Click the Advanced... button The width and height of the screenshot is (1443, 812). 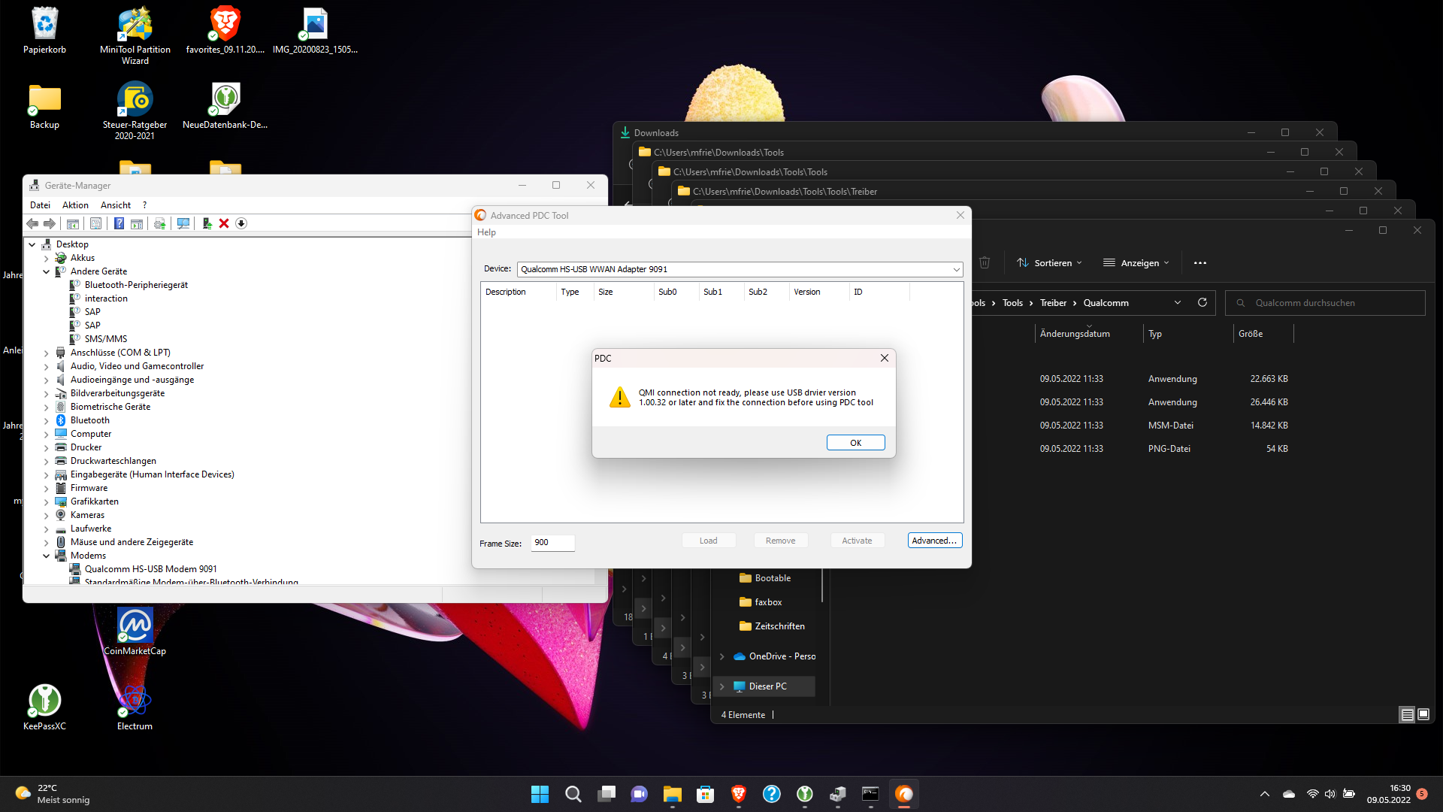934,541
